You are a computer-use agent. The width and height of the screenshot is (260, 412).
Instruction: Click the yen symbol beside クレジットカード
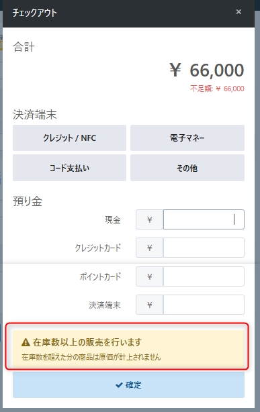pos(149,248)
